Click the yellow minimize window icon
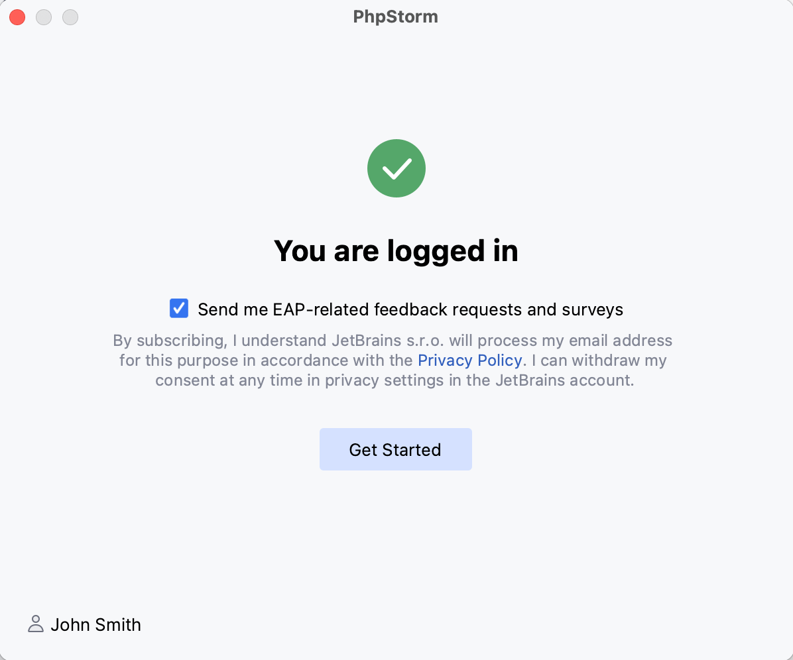Viewport: 793px width, 660px height. (44, 17)
